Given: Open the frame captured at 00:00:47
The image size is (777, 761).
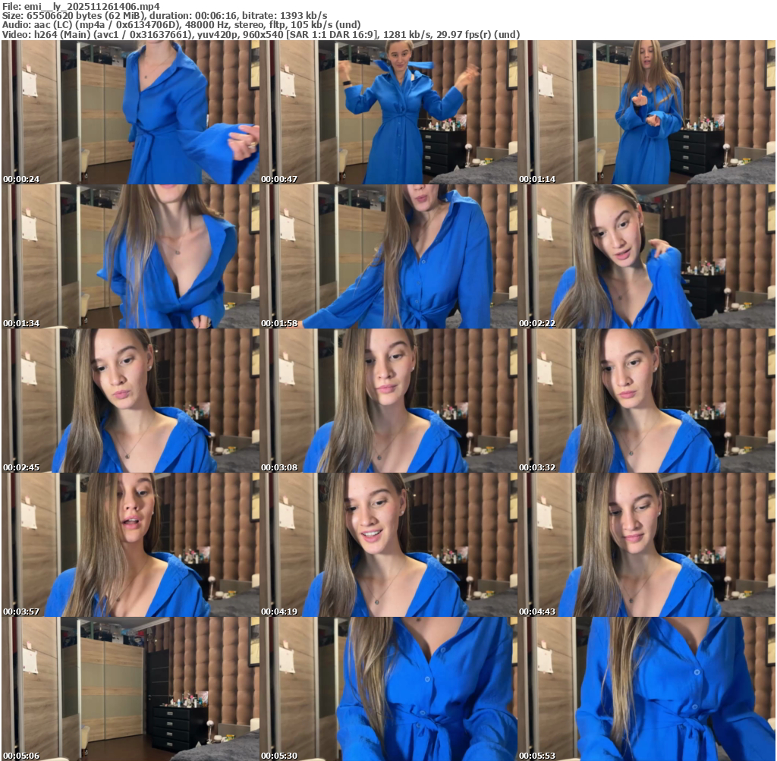Looking at the screenshot, I should pyautogui.click(x=388, y=112).
